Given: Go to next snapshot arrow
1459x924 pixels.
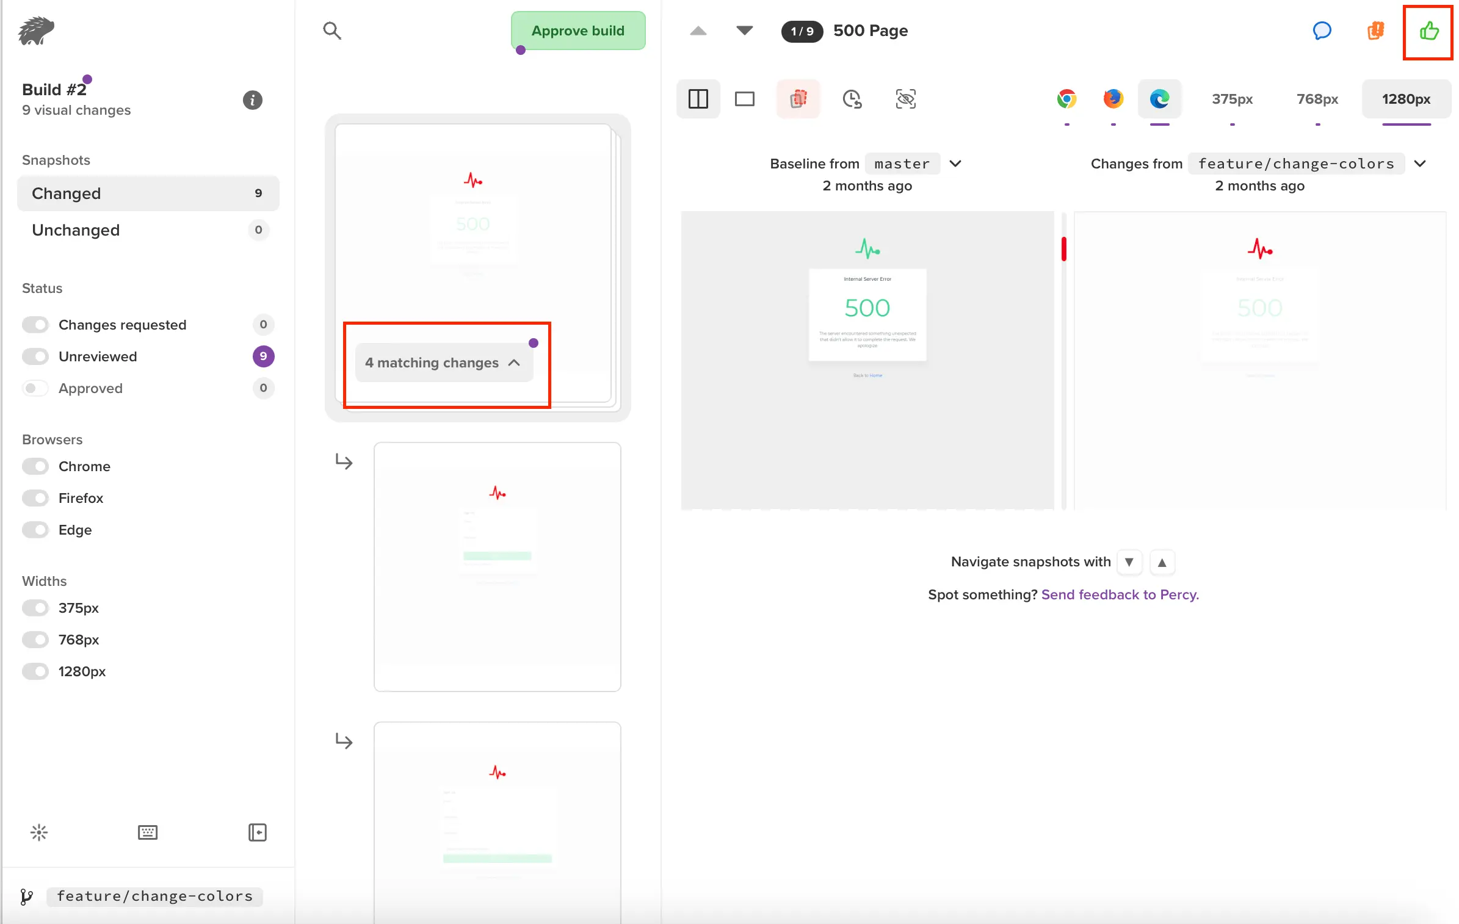Looking at the screenshot, I should (x=744, y=31).
